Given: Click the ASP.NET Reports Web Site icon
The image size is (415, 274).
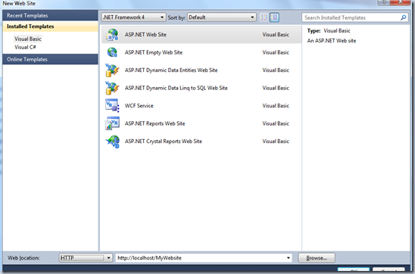Looking at the screenshot, I should [x=112, y=123].
